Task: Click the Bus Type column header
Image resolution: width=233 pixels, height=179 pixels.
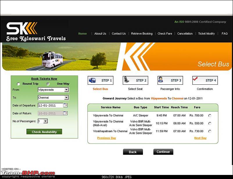Action: click(x=140, y=107)
